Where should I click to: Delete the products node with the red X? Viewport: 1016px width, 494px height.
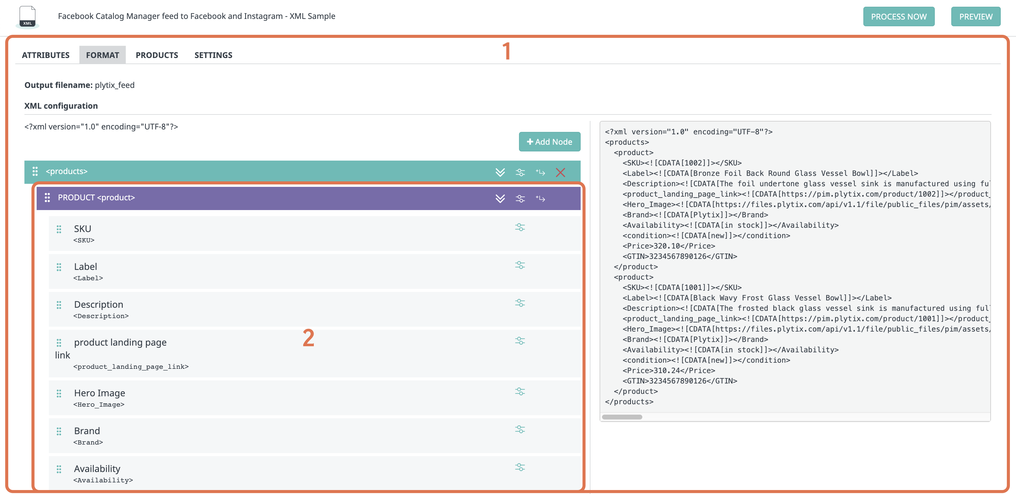(560, 172)
